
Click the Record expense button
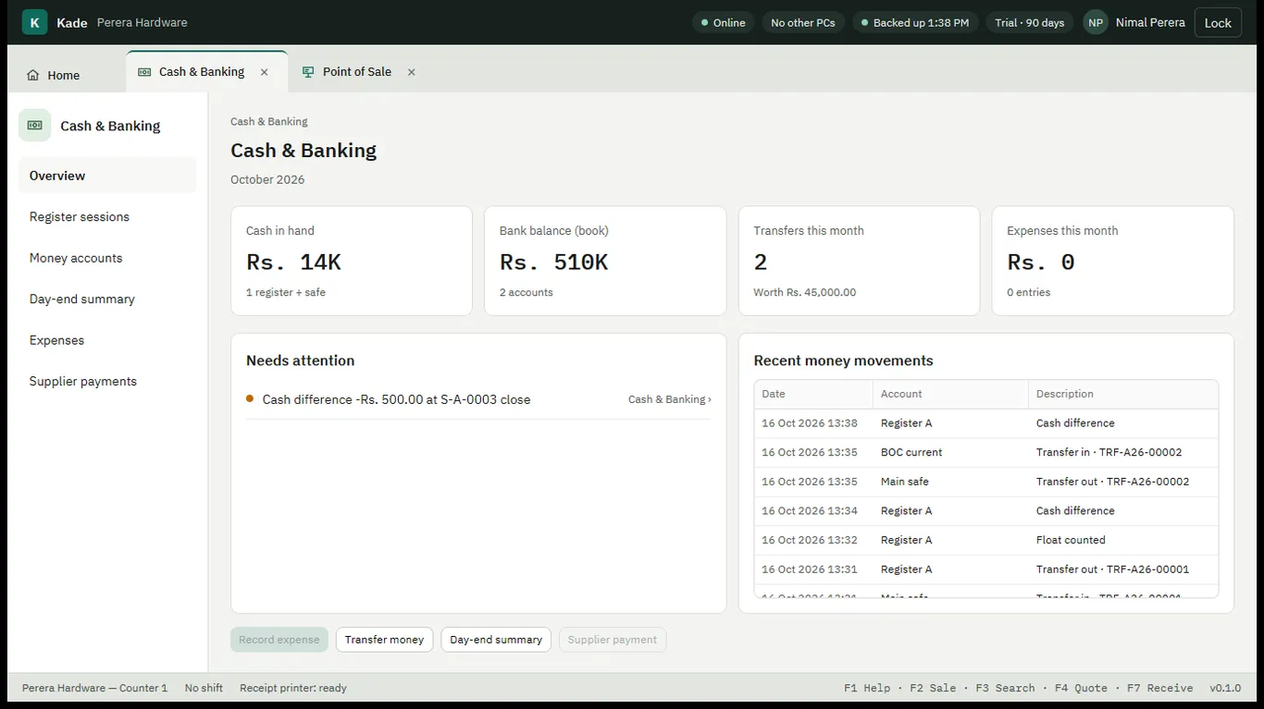[279, 640]
